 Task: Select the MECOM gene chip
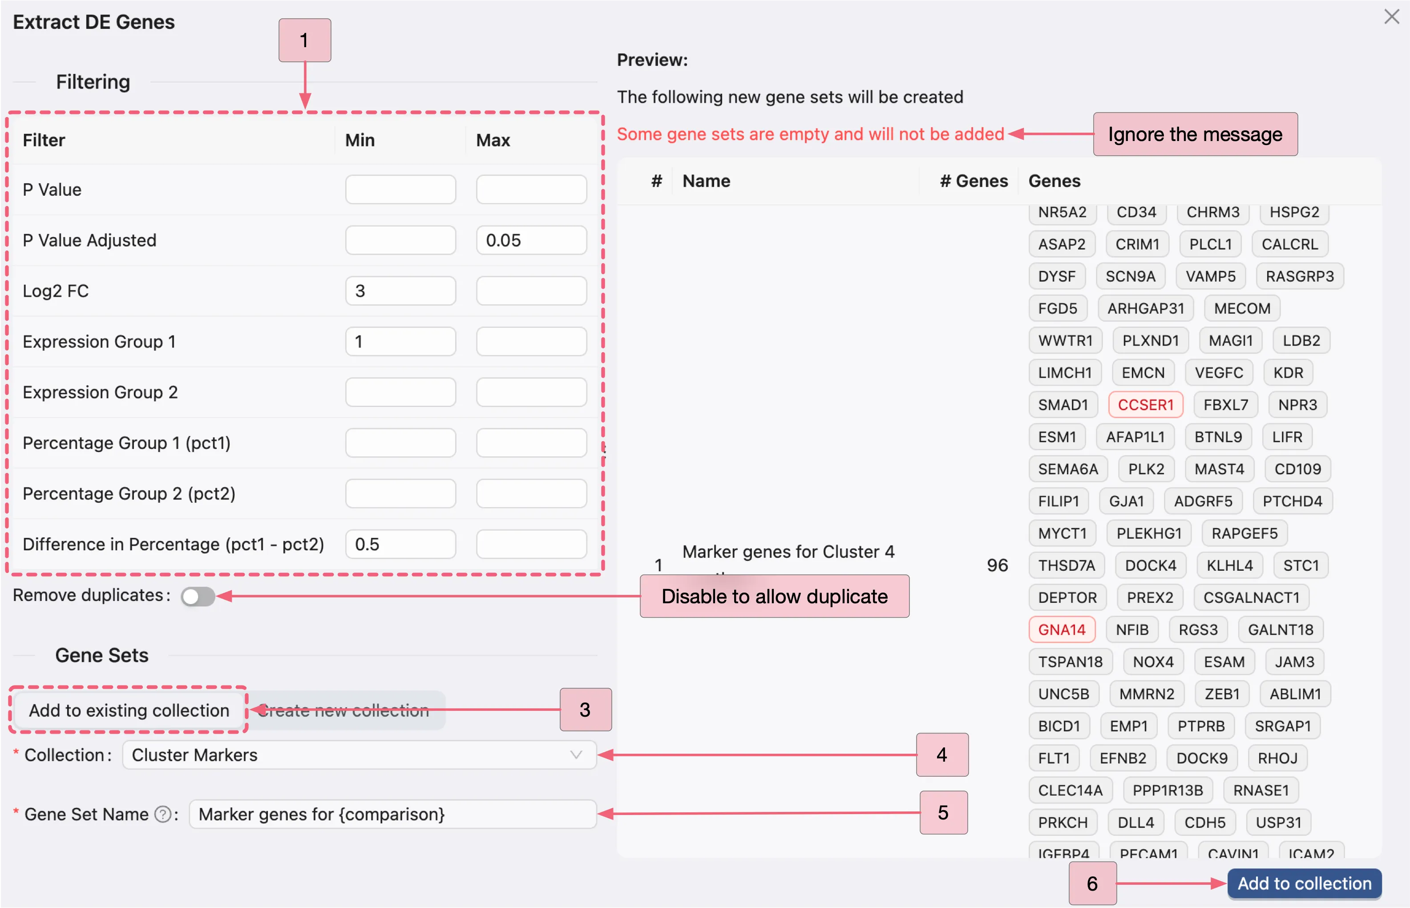tap(1242, 308)
